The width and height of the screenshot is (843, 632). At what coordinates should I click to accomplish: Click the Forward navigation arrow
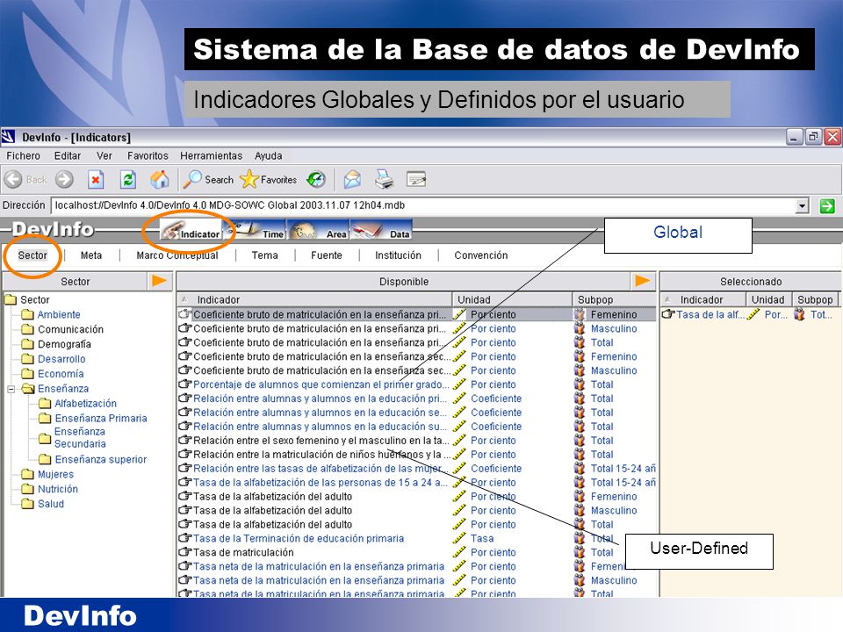tap(64, 179)
